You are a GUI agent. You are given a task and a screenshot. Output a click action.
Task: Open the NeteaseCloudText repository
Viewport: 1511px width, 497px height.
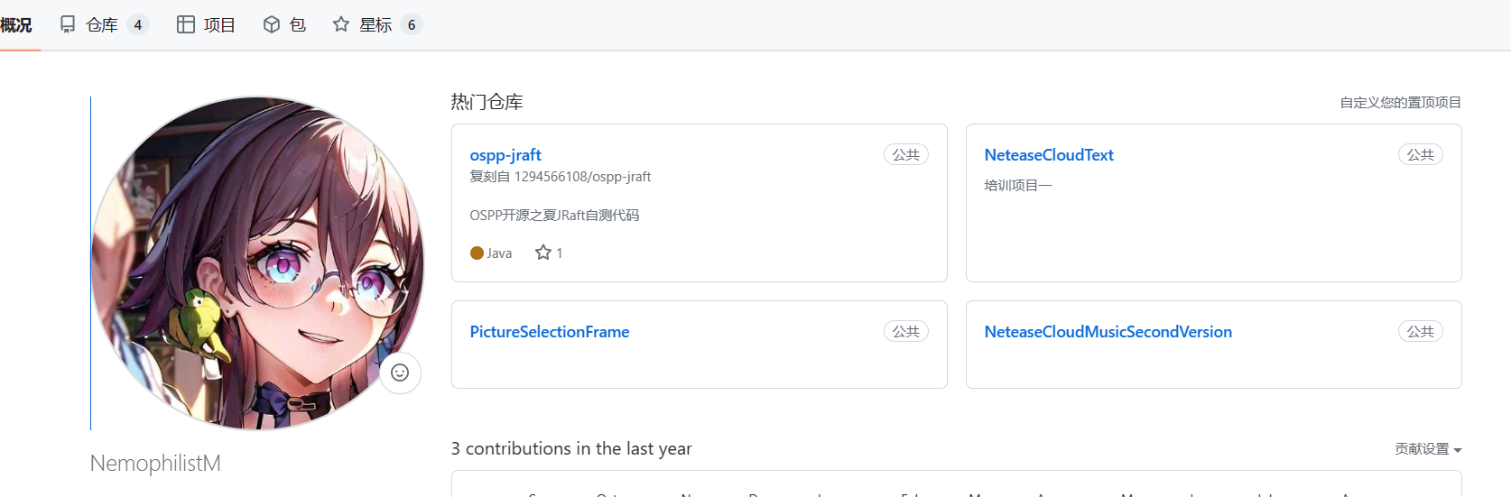[x=1049, y=155]
